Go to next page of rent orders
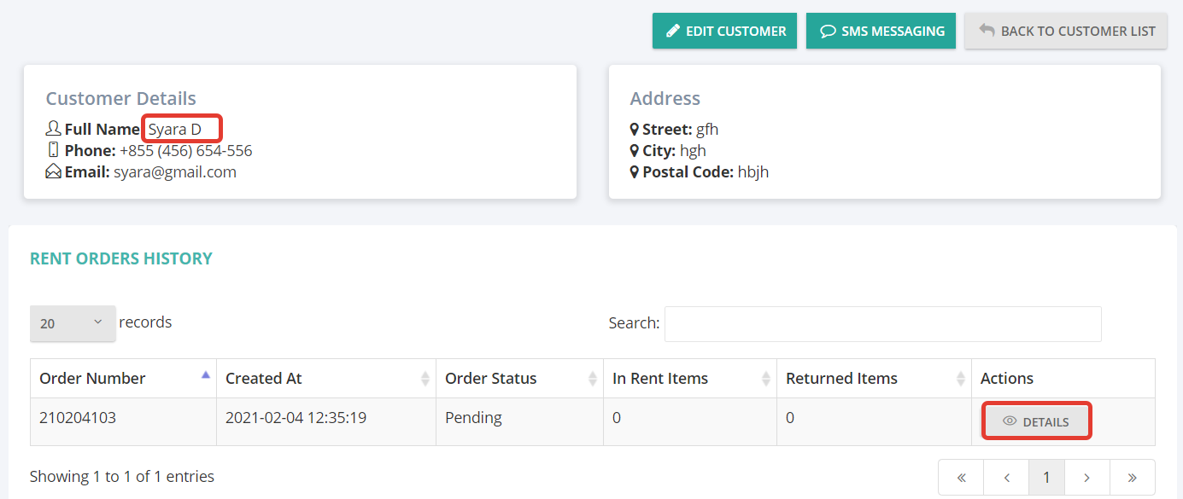Screen dimensions: 1183x499 point(1087,478)
